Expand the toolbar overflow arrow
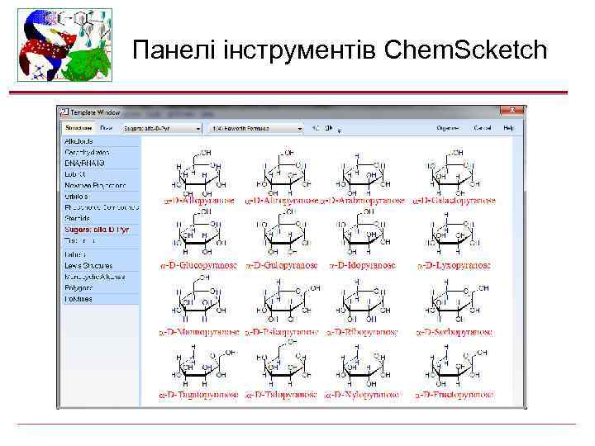 [340, 130]
